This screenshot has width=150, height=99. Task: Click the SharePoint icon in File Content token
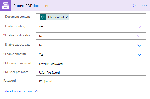point(43,17)
